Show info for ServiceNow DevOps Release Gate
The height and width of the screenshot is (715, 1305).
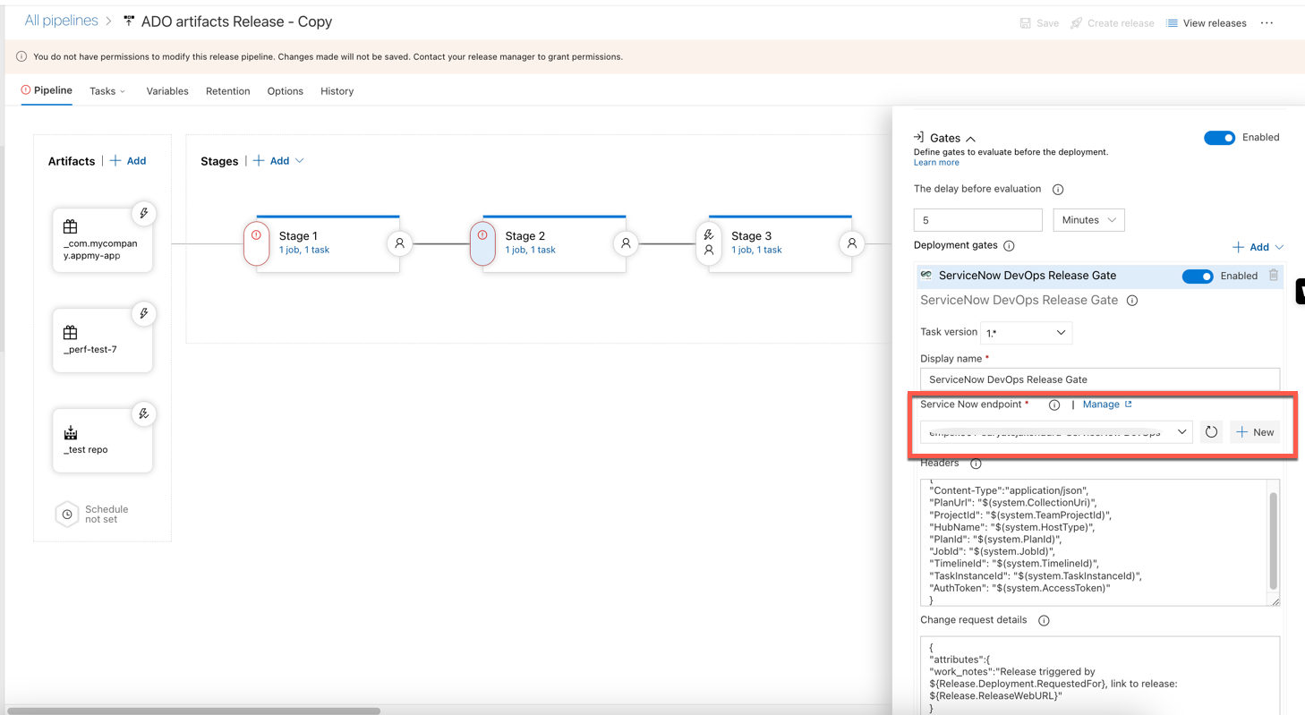pos(1132,301)
